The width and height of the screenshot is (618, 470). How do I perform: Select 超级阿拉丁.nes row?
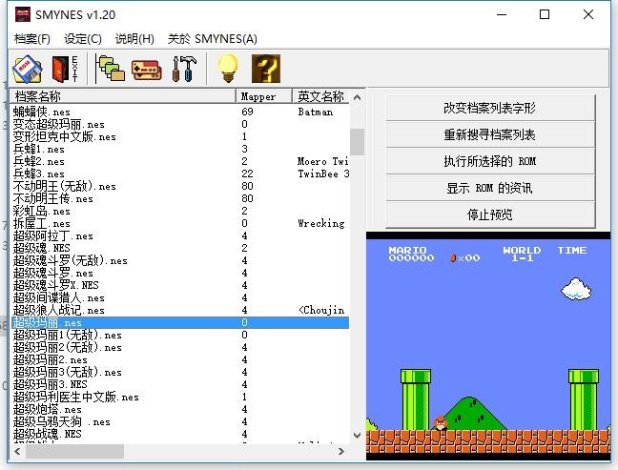point(179,236)
